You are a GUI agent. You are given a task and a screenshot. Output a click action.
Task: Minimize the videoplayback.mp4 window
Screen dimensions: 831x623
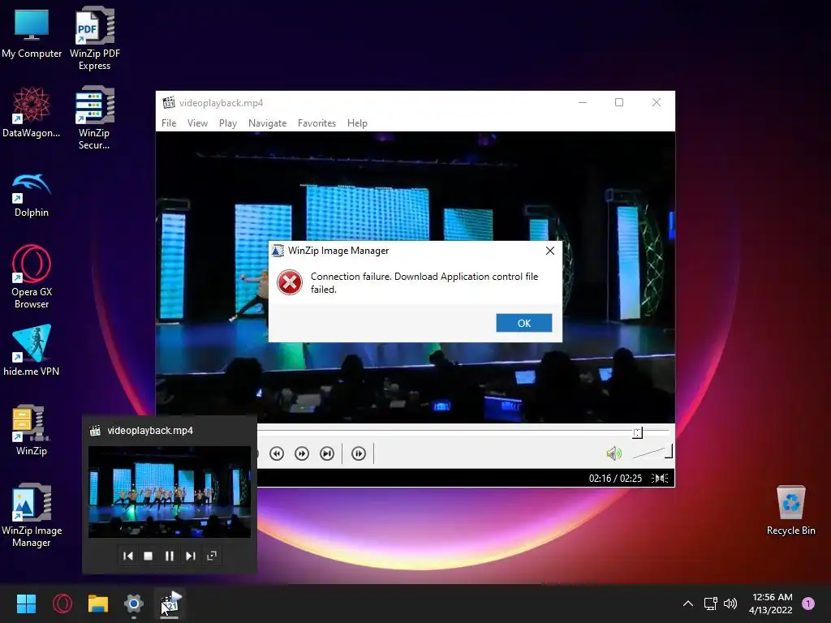coord(583,102)
